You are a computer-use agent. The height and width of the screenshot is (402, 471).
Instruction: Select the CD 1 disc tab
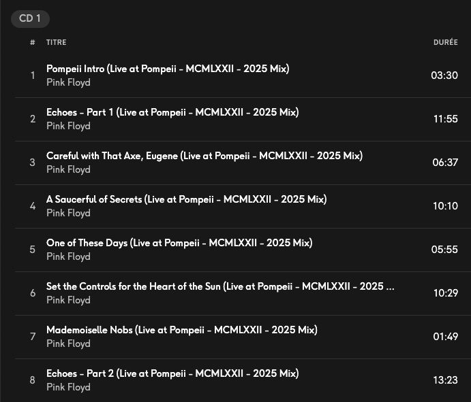(30, 18)
